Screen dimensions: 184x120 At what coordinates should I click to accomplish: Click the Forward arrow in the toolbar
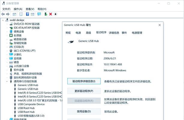(8, 14)
